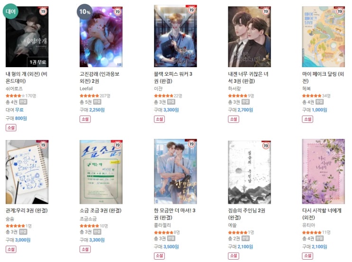Image resolution: width=352 pixels, height=262 pixels.
Task: Click the 완결 badge beside 총 5권
Action: [97, 102]
